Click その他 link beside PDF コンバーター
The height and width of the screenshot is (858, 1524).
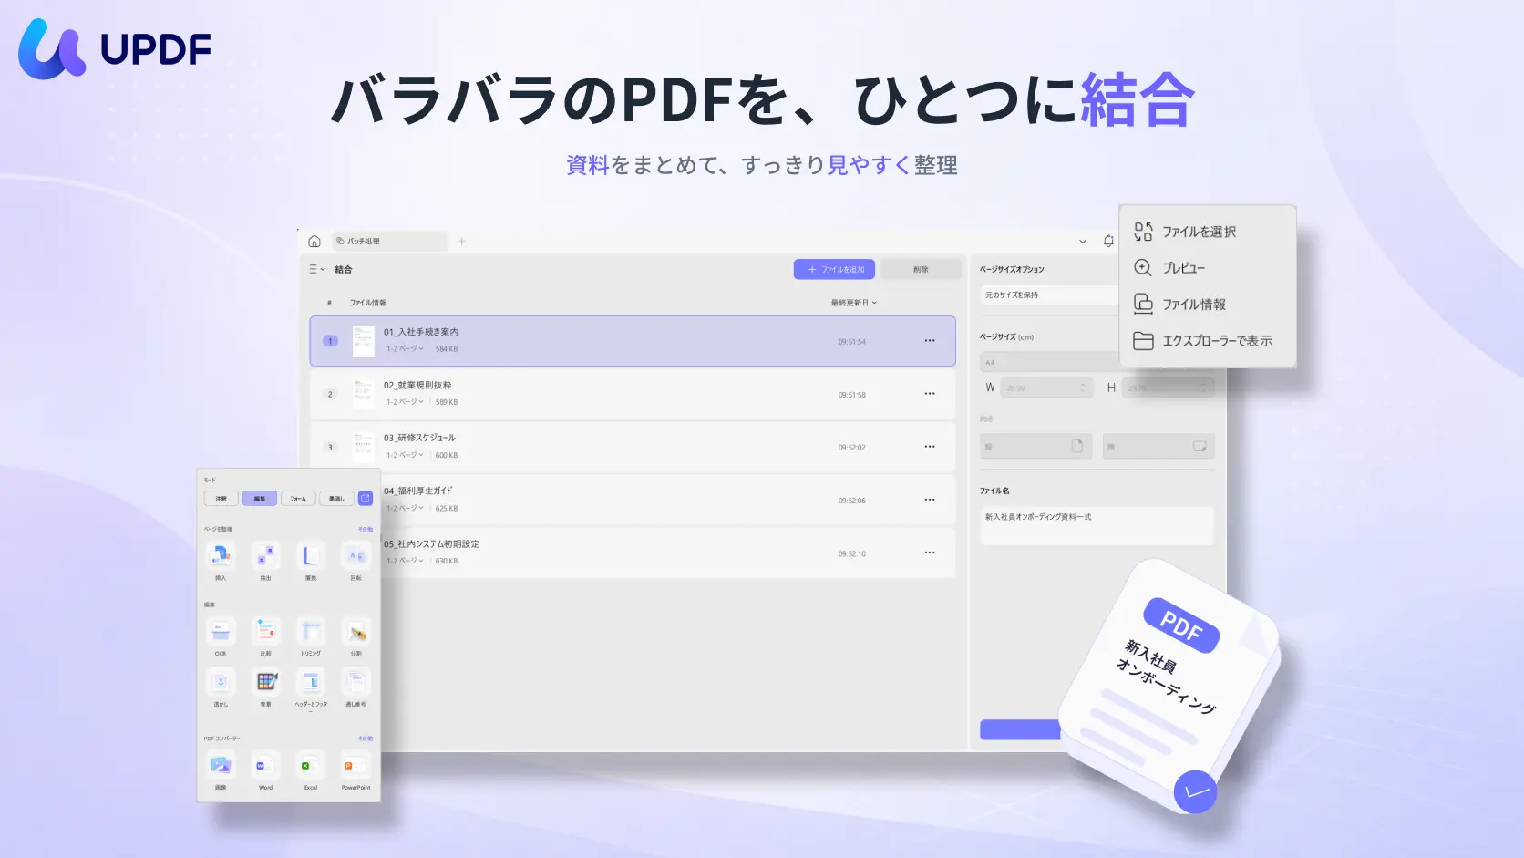366,739
